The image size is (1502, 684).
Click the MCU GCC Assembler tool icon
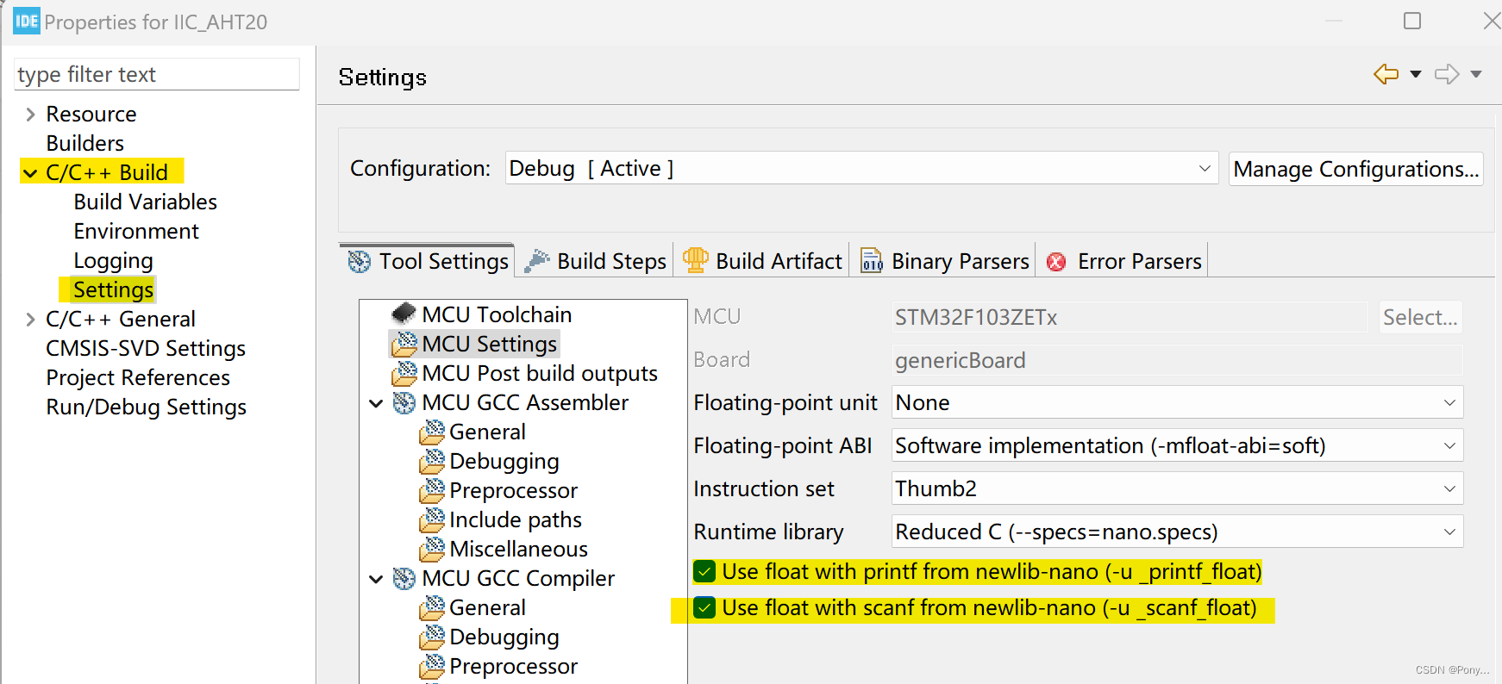tap(404, 402)
